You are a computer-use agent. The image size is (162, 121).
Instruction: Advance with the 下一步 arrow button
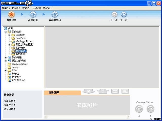[124, 14]
